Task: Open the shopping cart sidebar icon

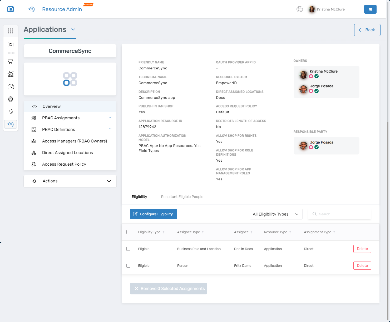Action: (11, 61)
